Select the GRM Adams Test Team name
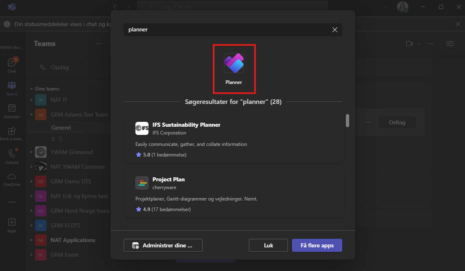 pyautogui.click(x=79, y=115)
